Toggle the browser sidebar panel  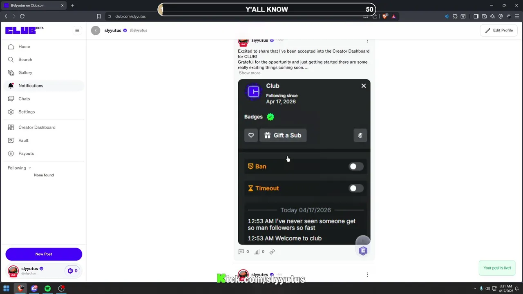[476, 16]
